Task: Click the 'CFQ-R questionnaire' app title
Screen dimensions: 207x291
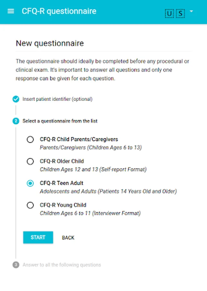Action: click(59, 11)
